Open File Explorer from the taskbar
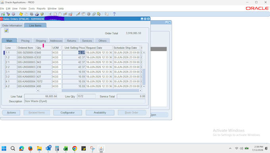270x153 pixels. (39, 148)
